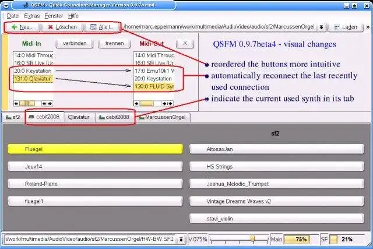The width and height of the screenshot is (373, 249).
Task: Select 14:0 Midi Through in Midi-In list
Action: tap(33, 55)
